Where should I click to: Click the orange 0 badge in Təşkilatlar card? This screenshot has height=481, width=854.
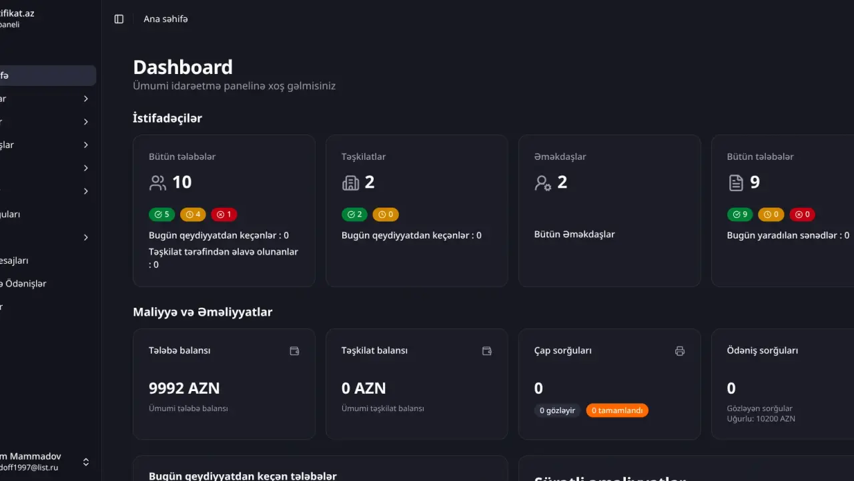pos(386,215)
